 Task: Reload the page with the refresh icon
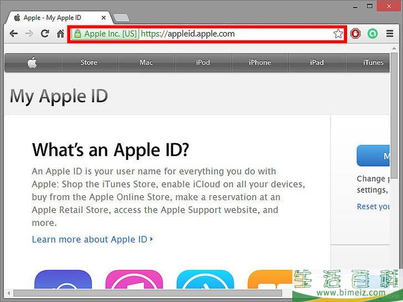coord(45,33)
